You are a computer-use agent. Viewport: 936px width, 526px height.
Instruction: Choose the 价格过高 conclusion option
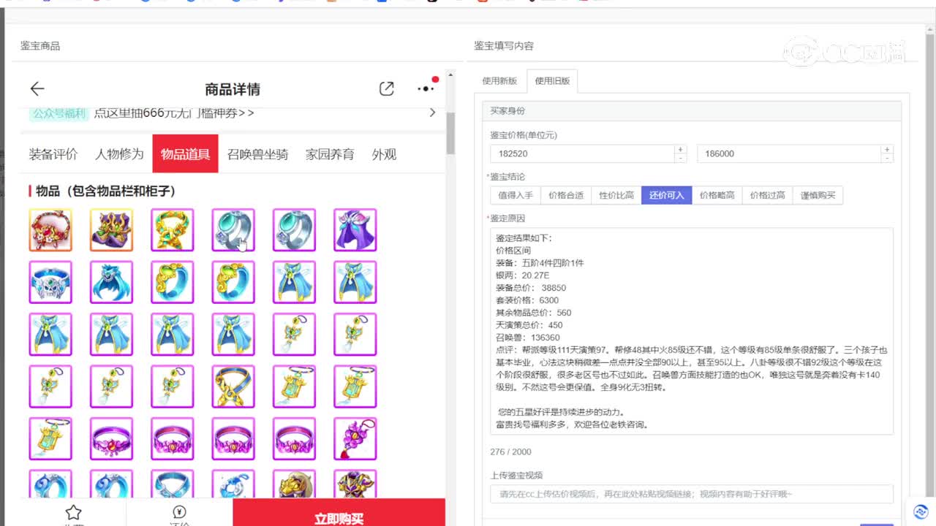(767, 195)
